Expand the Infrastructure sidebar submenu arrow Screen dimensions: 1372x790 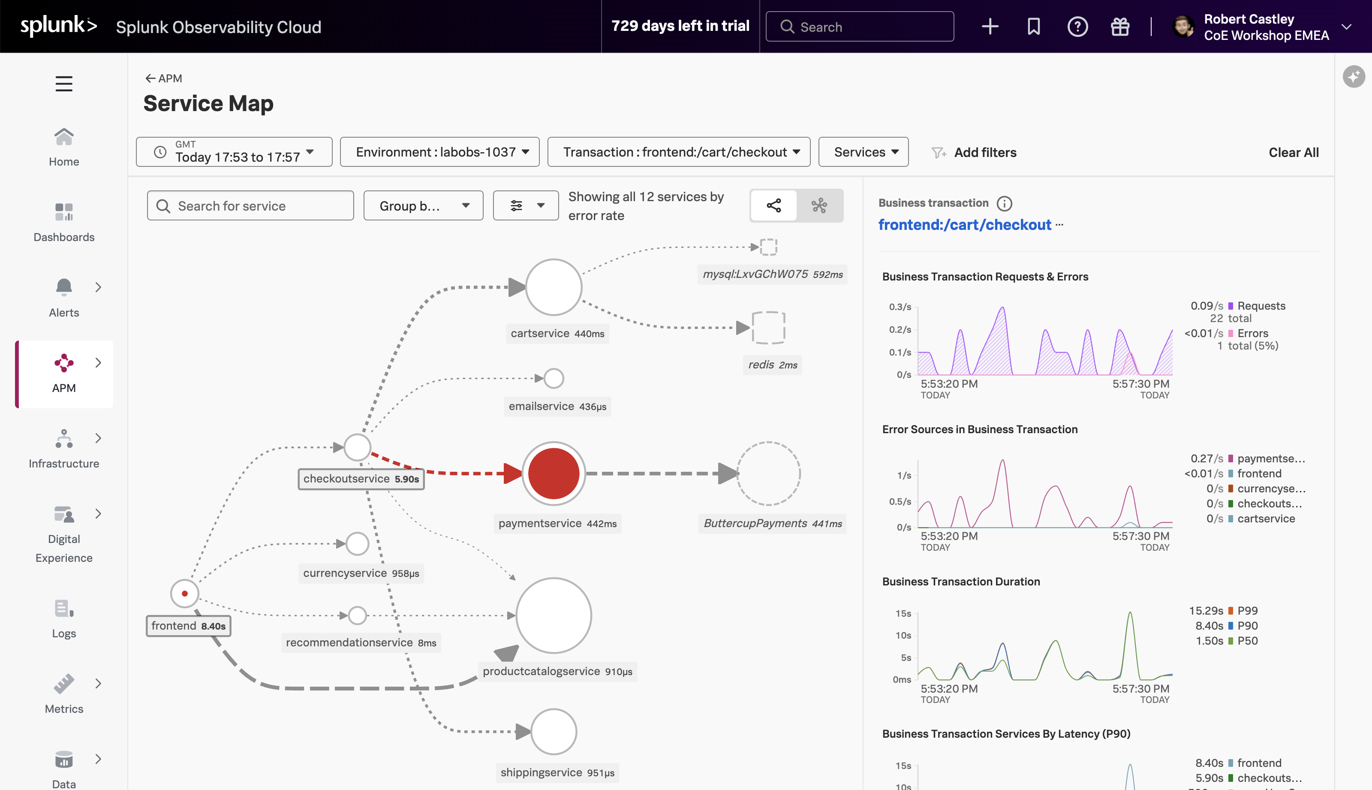pyautogui.click(x=98, y=438)
